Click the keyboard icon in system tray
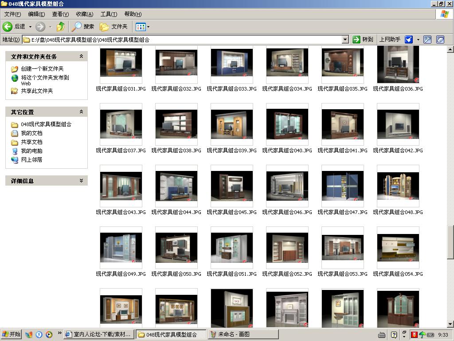This screenshot has height=341, width=454. pyautogui.click(x=382, y=335)
